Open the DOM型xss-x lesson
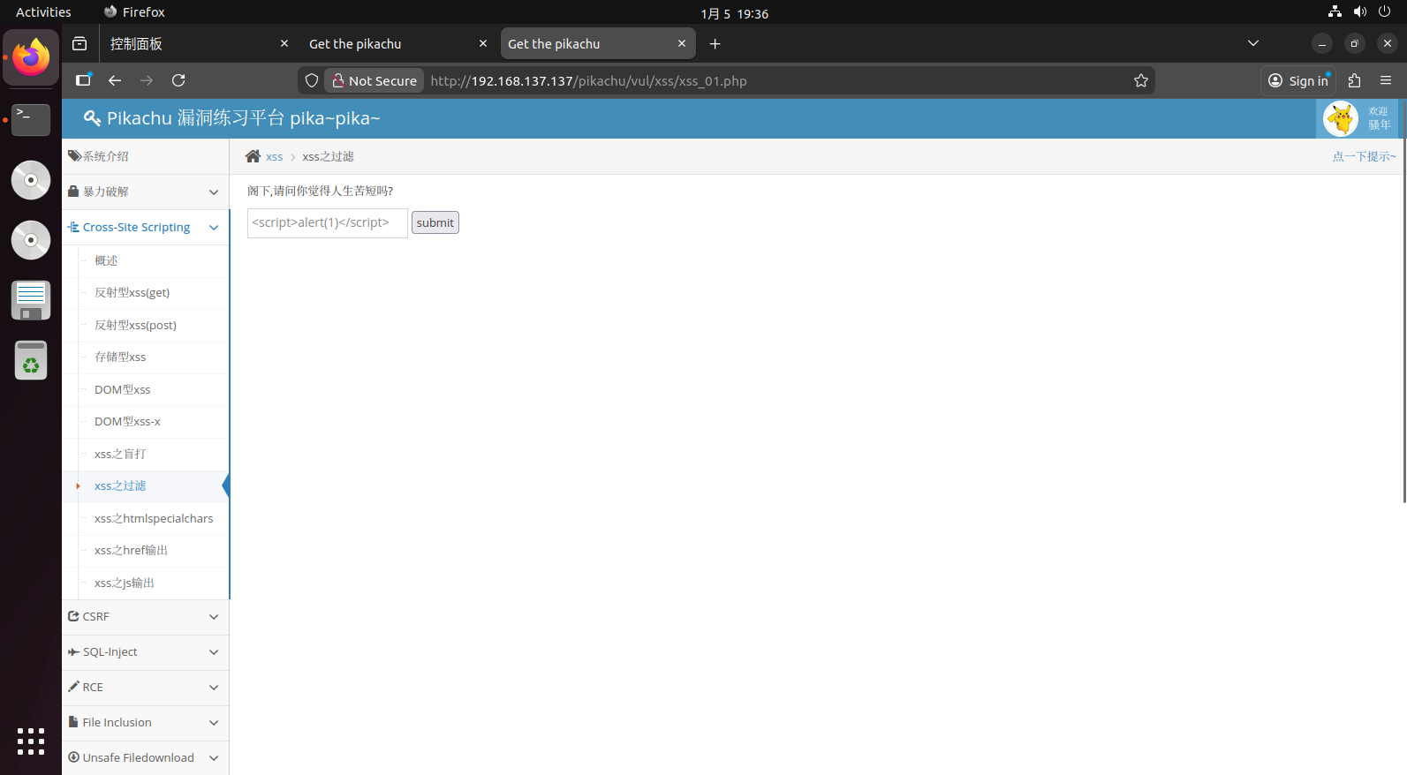 click(127, 421)
